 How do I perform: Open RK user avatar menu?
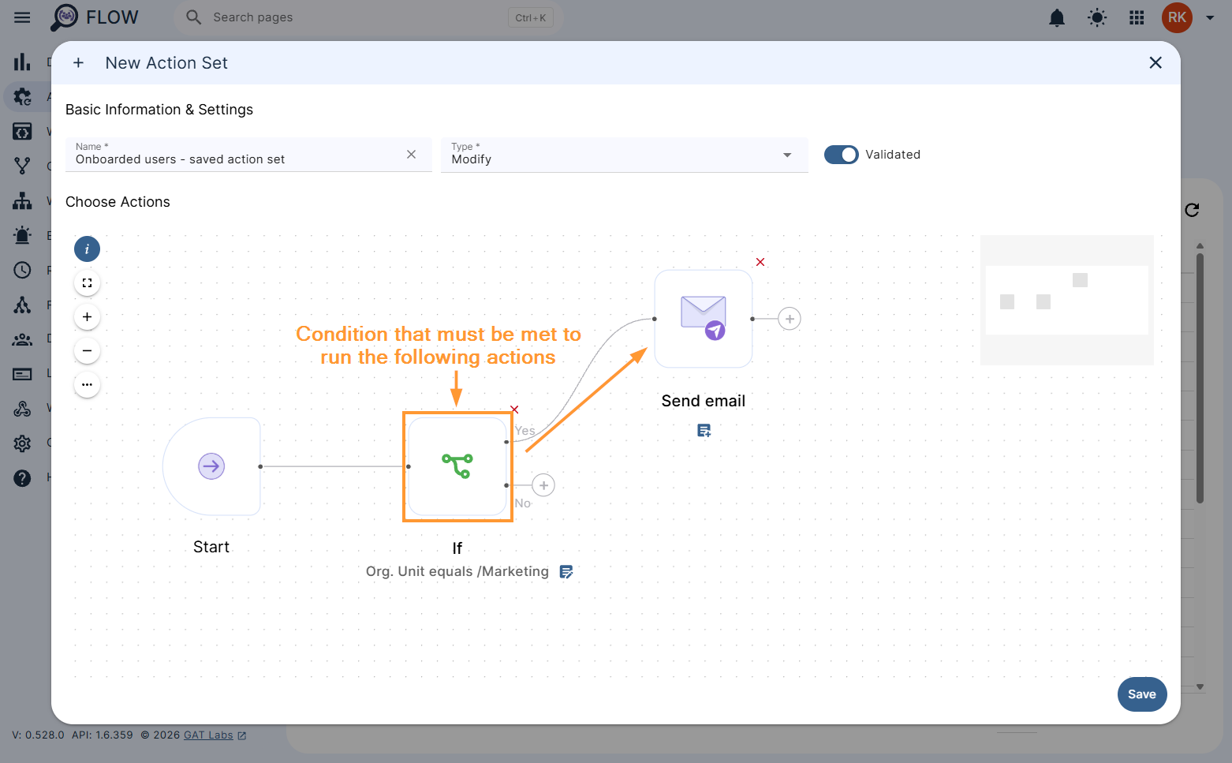coord(1177,17)
